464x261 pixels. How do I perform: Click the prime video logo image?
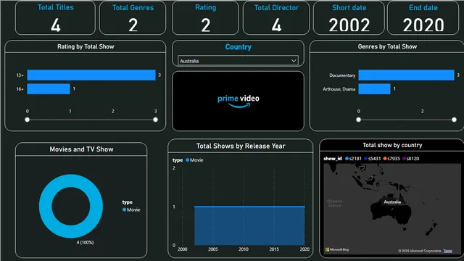238,101
